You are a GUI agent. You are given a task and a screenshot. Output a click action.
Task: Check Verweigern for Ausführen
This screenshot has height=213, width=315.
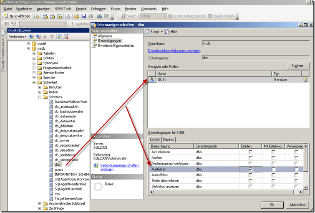pos(296,169)
